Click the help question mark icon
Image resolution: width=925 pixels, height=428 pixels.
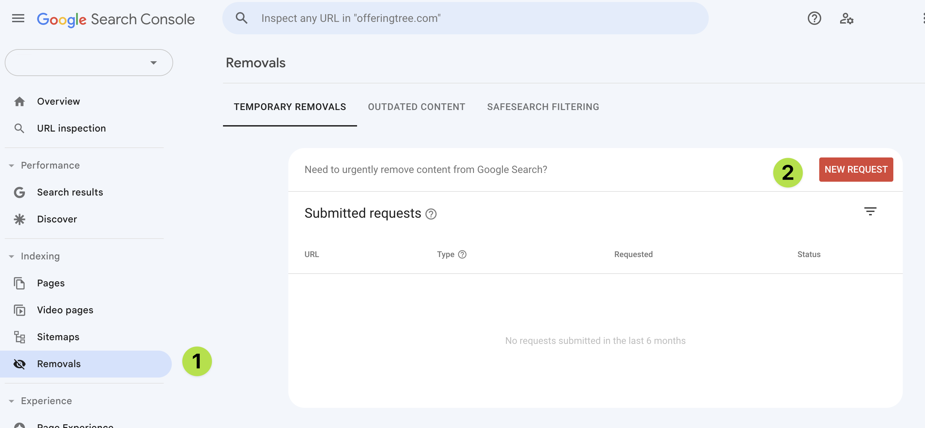[x=814, y=18]
